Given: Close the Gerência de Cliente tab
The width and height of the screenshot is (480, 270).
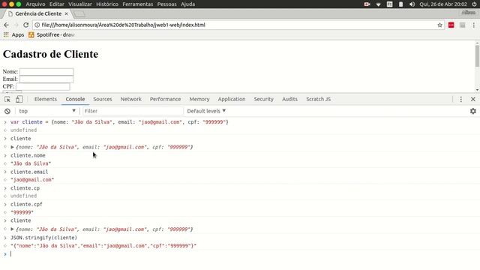Looking at the screenshot, I should [x=67, y=13].
